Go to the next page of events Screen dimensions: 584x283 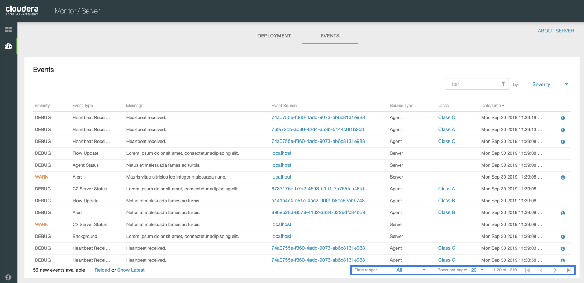click(555, 270)
